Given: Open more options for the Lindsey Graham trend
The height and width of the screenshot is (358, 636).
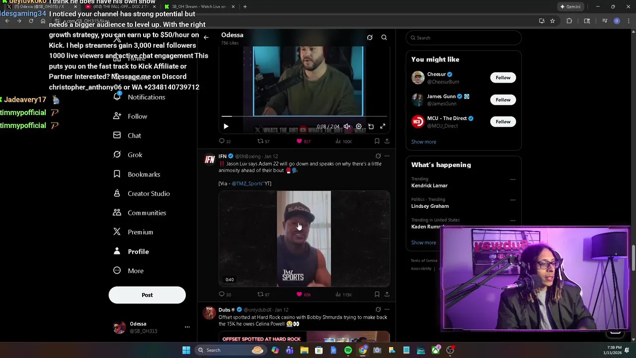Looking at the screenshot, I should (513, 200).
